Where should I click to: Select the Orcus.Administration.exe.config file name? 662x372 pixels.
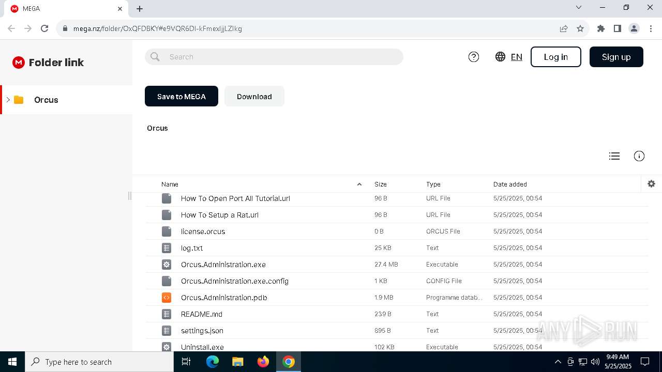pyautogui.click(x=235, y=281)
